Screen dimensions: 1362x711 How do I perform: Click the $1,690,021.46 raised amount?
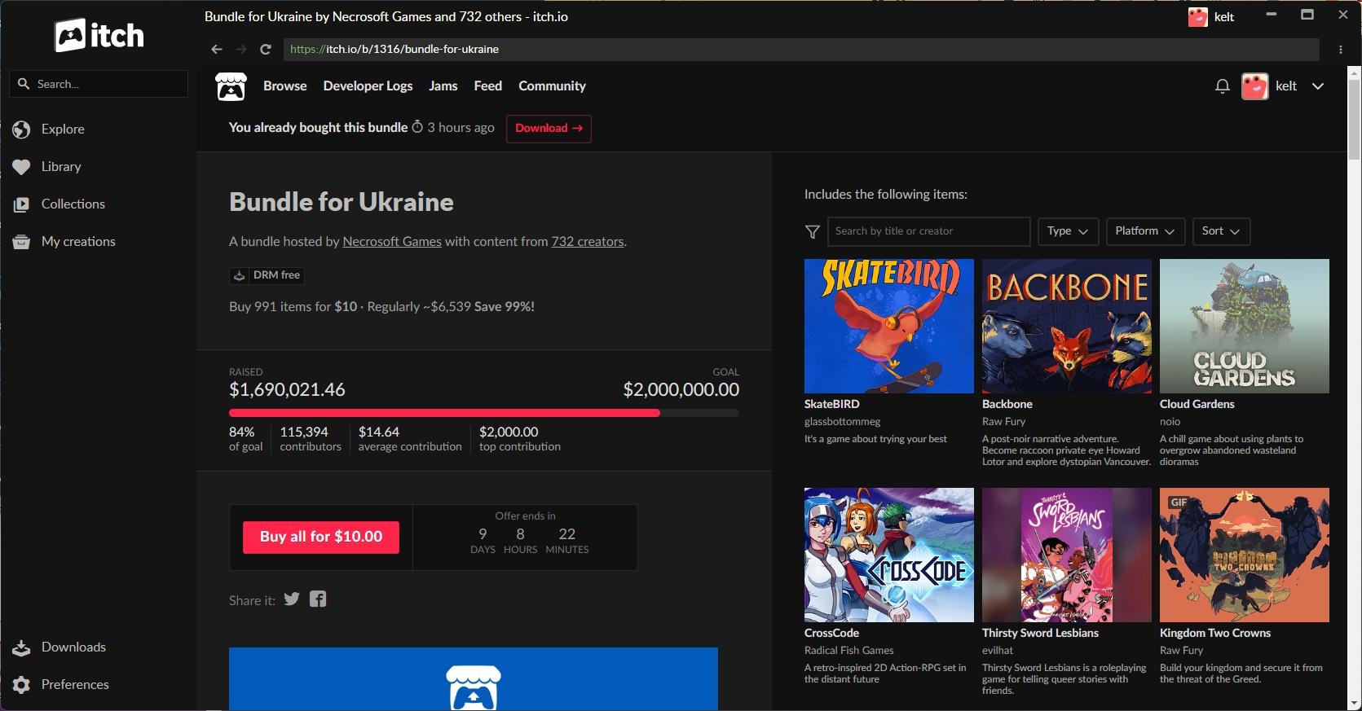point(287,390)
